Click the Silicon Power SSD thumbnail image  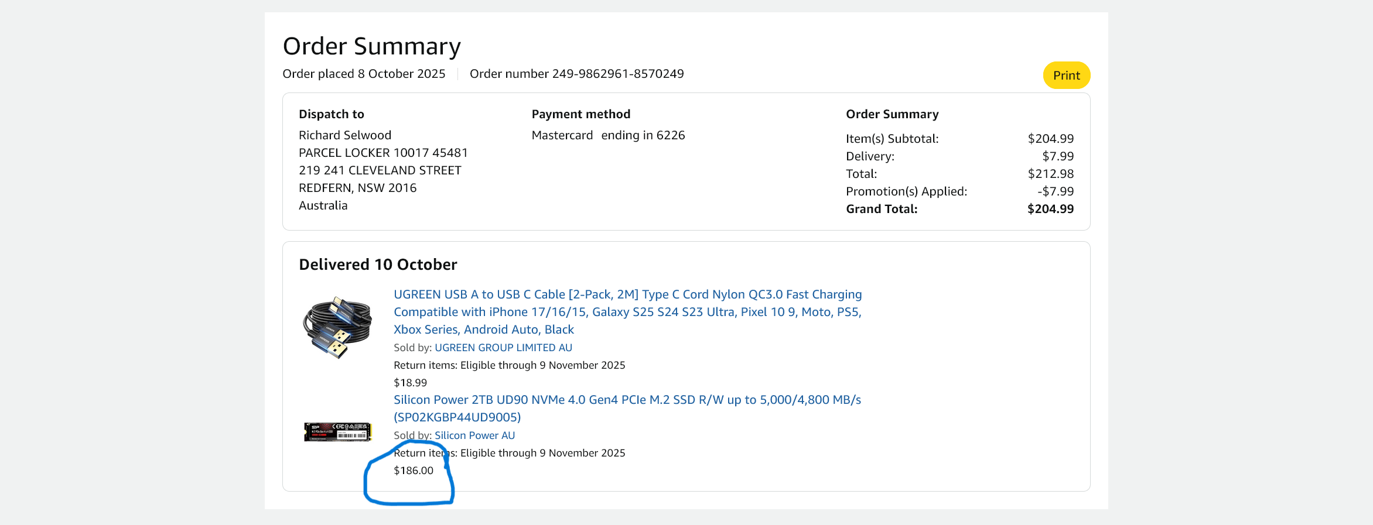click(x=337, y=432)
